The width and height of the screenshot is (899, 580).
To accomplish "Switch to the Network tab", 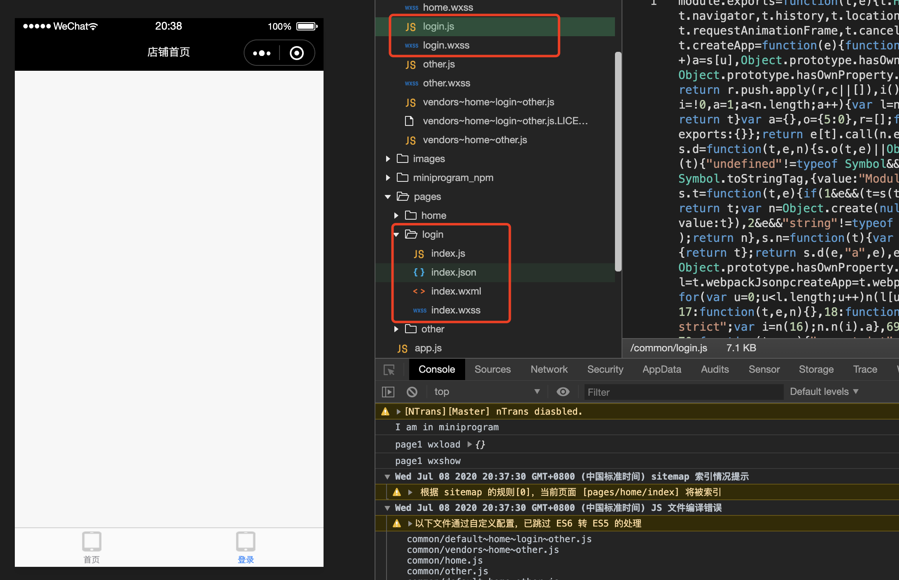I will 549,369.
